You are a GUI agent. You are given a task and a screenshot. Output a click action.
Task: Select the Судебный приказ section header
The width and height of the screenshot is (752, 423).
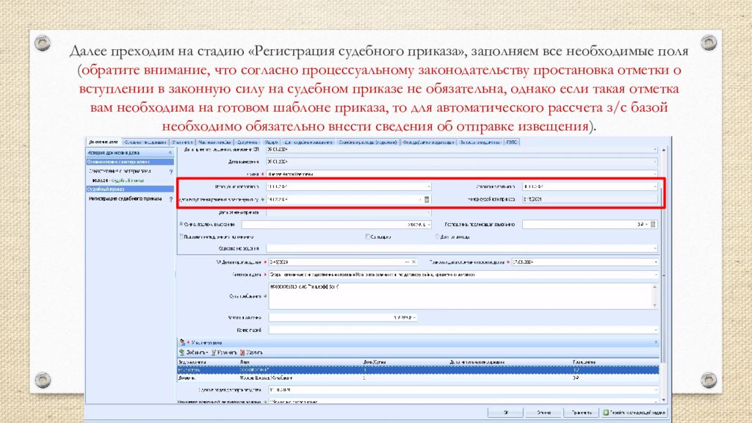coord(129,189)
